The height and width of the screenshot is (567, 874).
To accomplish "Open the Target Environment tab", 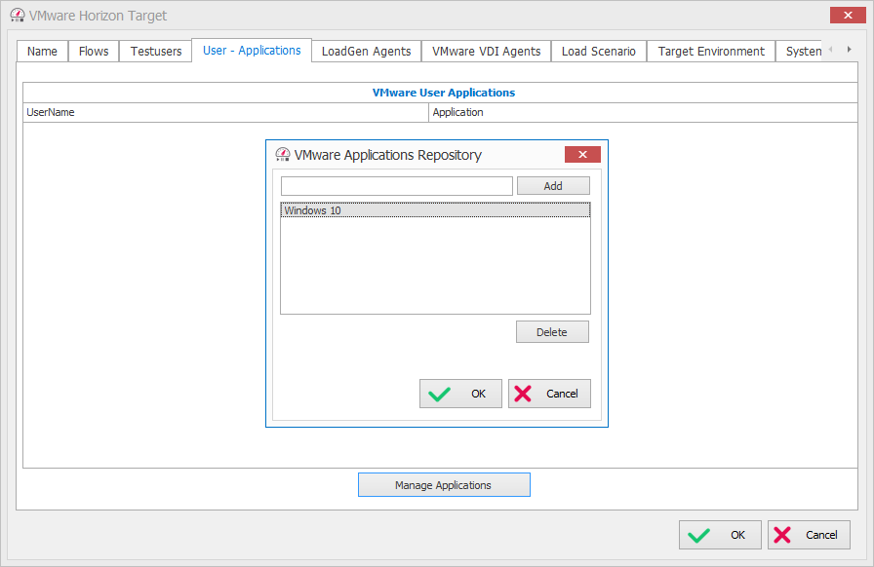I will (711, 52).
